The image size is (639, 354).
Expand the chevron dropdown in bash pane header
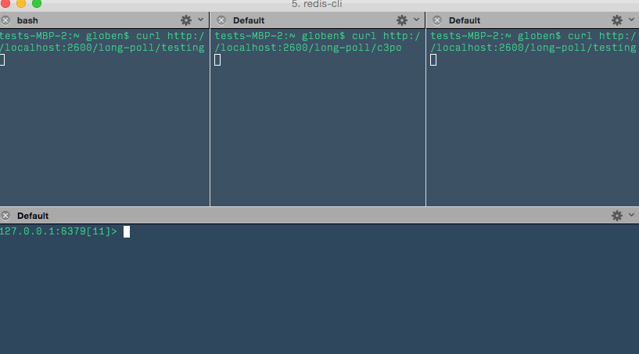click(200, 20)
